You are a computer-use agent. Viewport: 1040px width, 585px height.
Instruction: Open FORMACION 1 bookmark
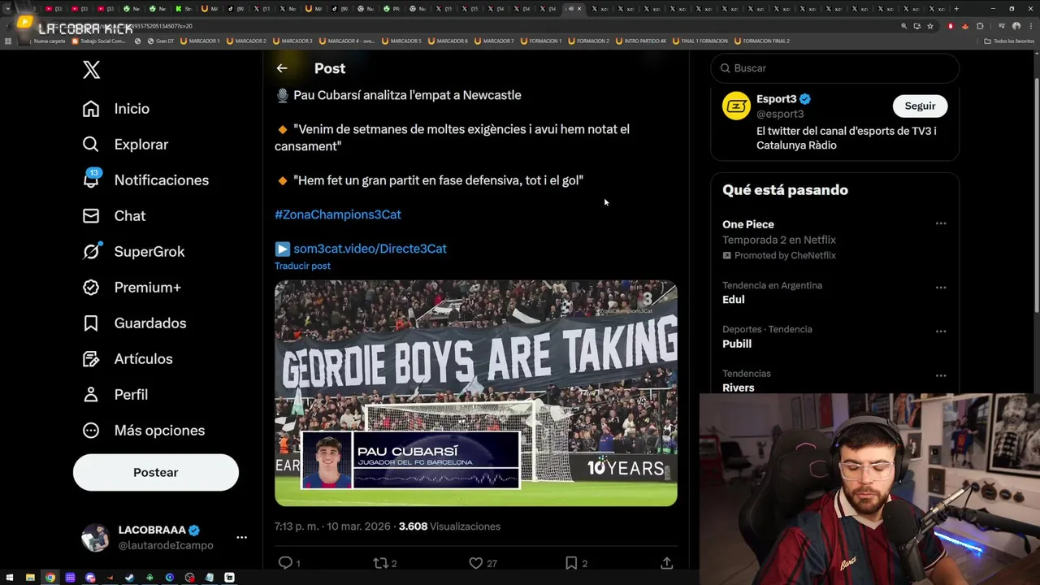[x=541, y=41]
